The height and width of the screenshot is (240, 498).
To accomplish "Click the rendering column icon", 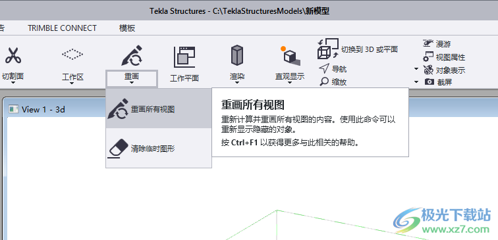I will [237, 55].
